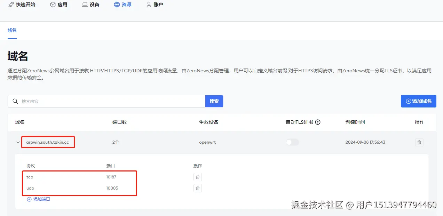The width and height of the screenshot is (443, 216).
Task: Click the 添加域名 button
Action: click(419, 101)
